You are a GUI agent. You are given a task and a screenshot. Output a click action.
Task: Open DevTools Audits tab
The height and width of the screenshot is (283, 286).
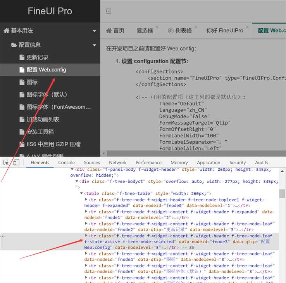262,162
